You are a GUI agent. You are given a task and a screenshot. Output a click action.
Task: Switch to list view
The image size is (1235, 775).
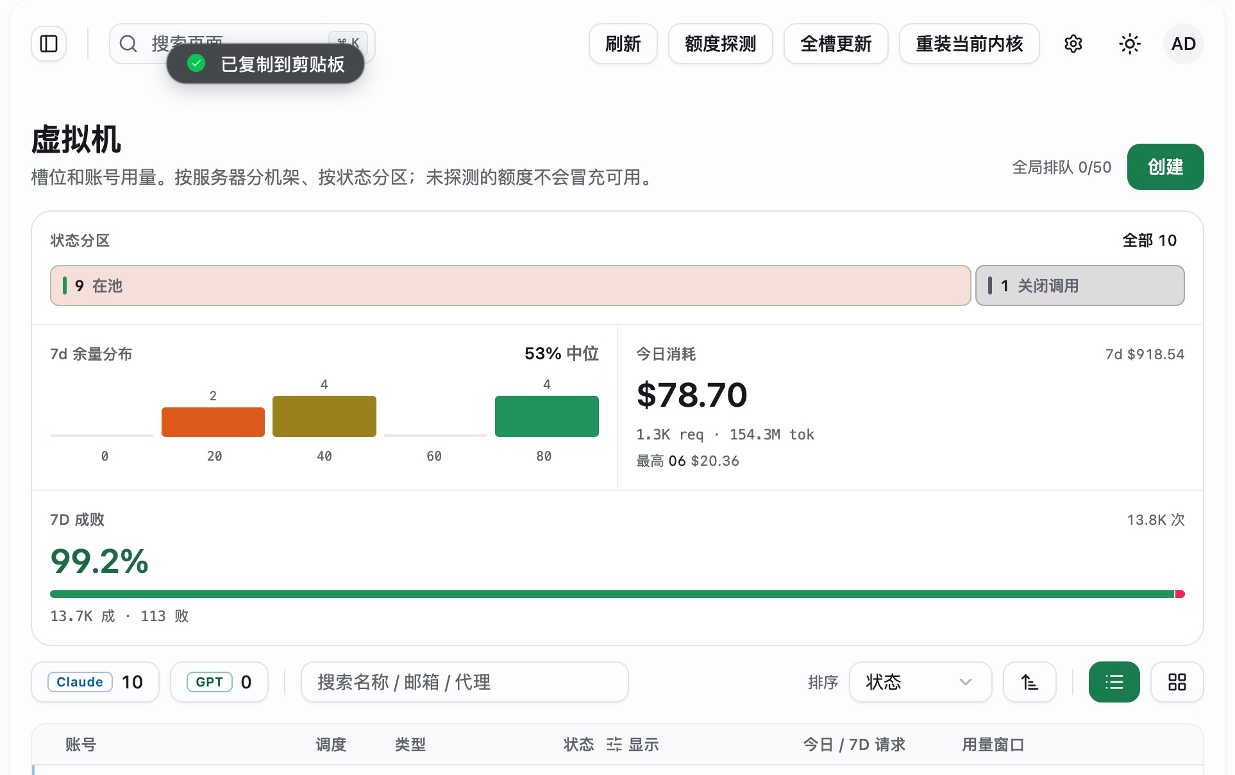click(x=1114, y=682)
